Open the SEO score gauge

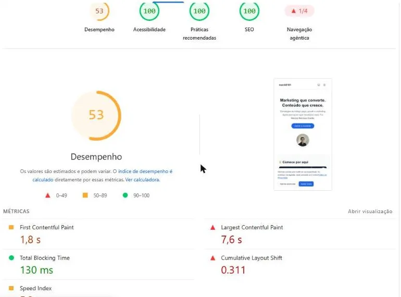tap(249, 11)
